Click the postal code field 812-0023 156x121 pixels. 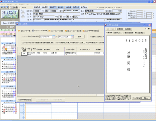point(39,20)
